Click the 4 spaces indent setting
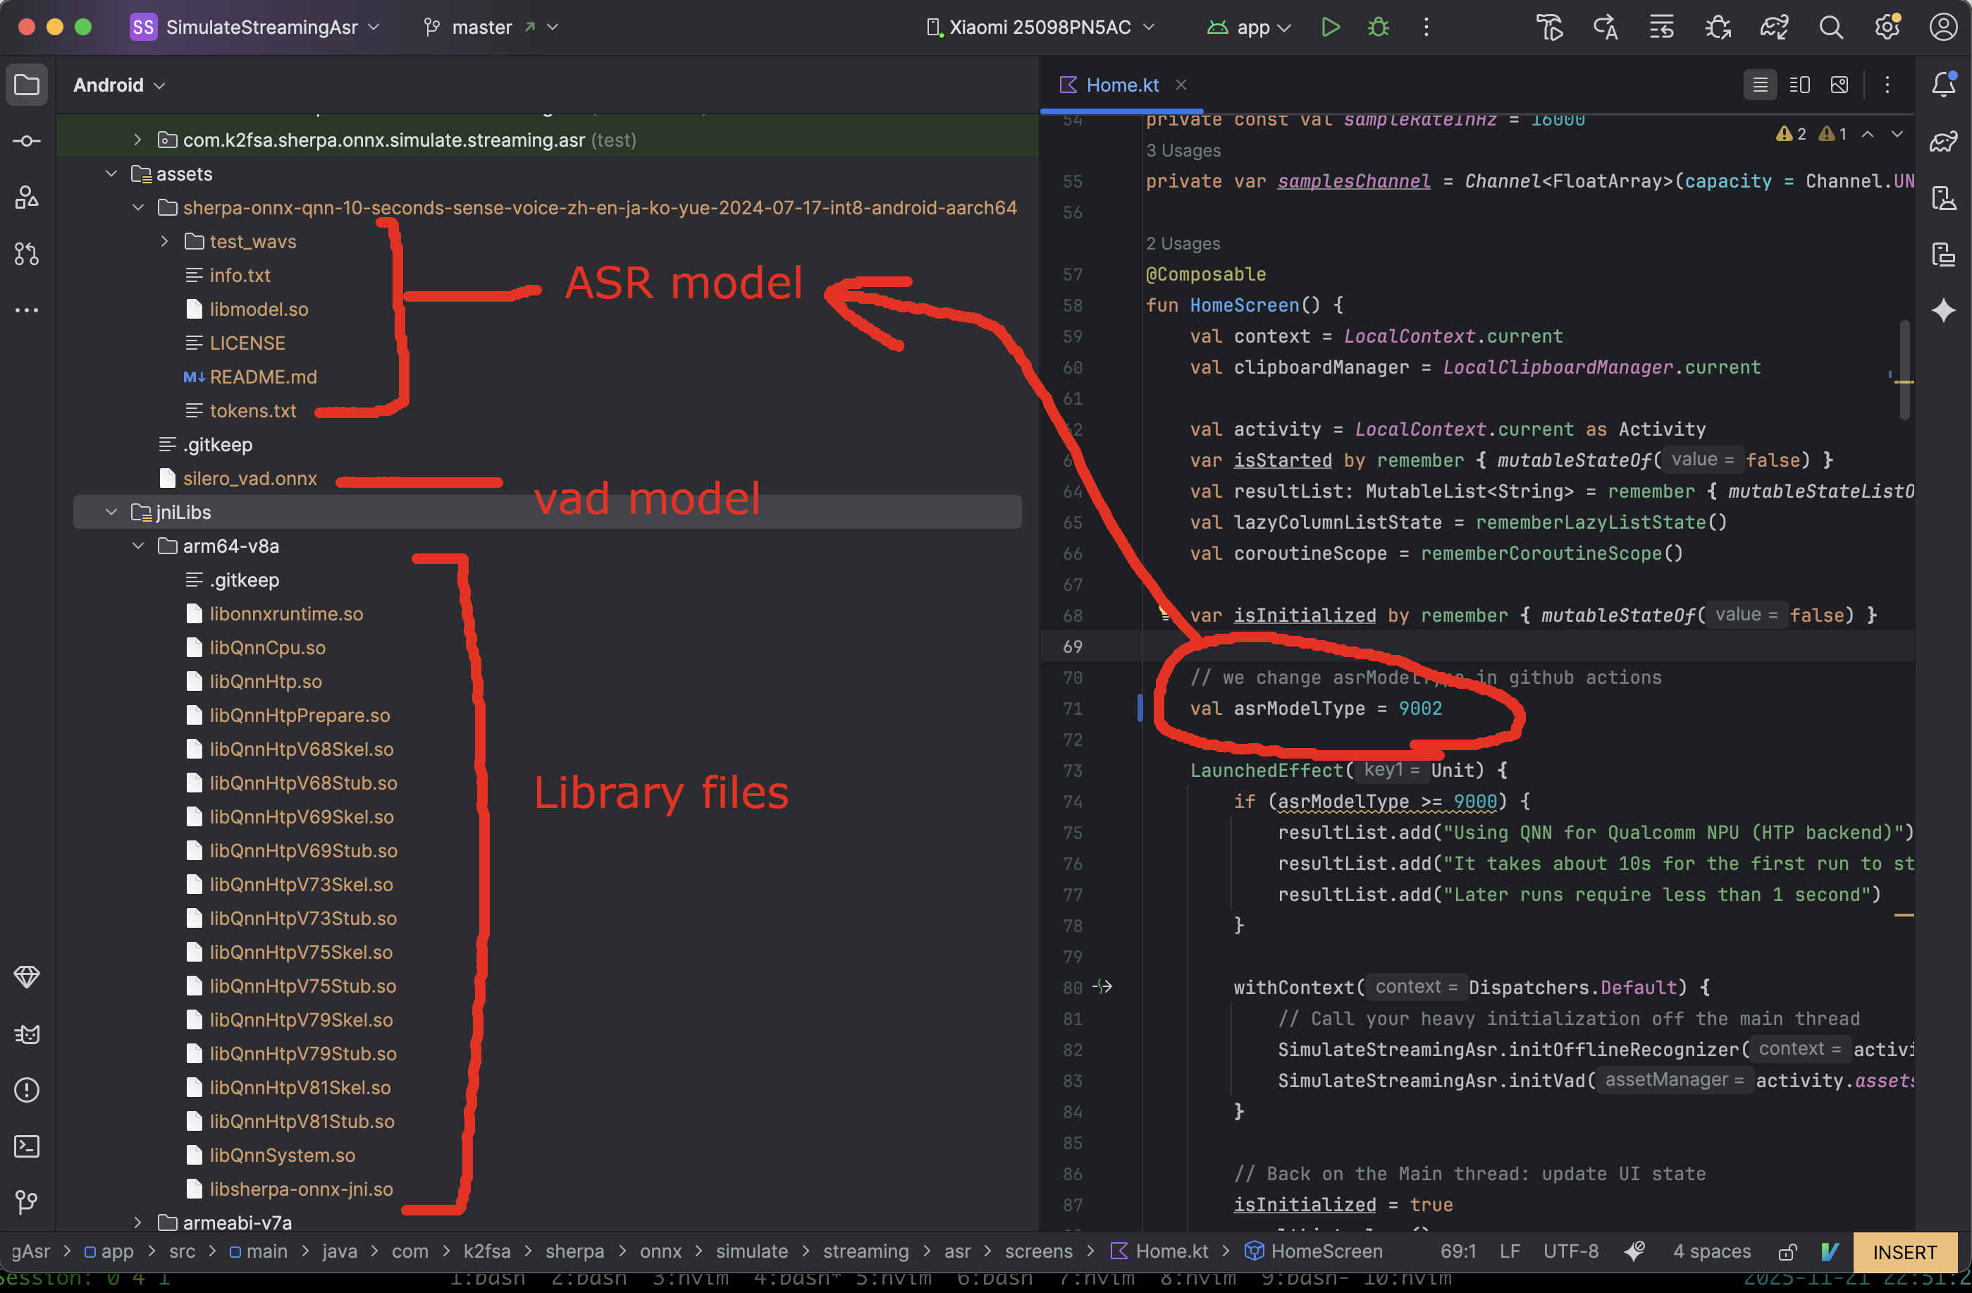This screenshot has height=1293, width=1972. pos(1711,1251)
